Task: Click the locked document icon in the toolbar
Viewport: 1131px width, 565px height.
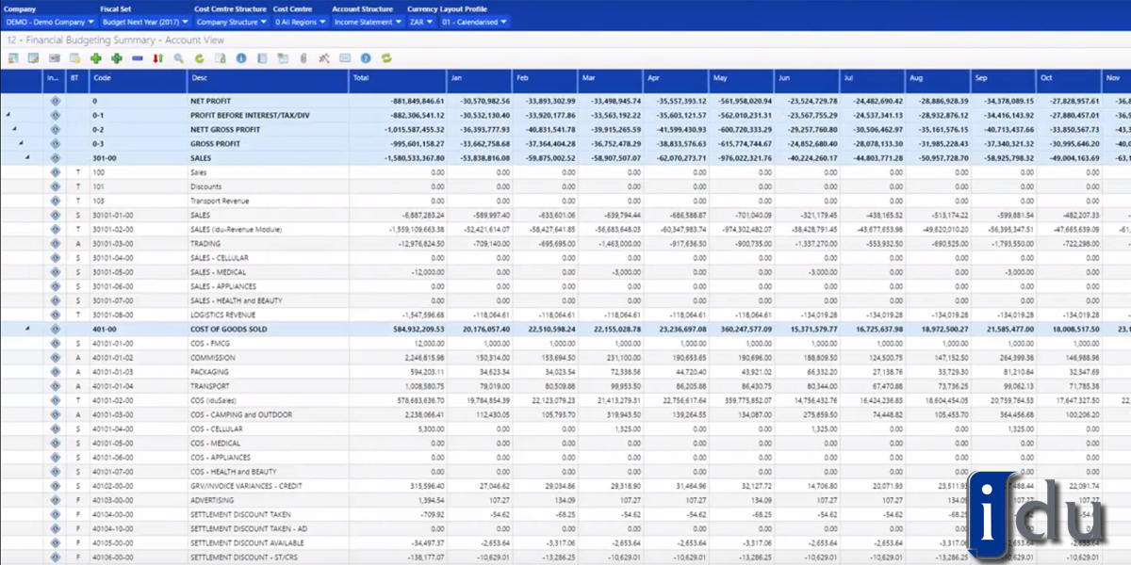Action: [x=220, y=57]
